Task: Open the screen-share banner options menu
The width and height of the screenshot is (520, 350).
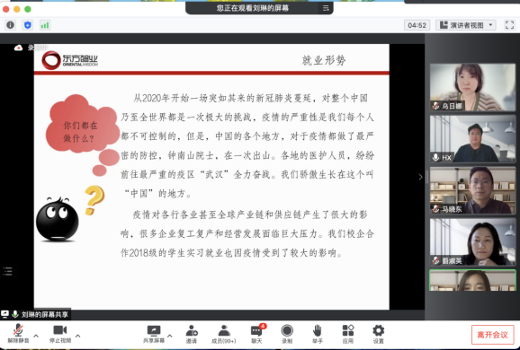Action: coord(326,8)
